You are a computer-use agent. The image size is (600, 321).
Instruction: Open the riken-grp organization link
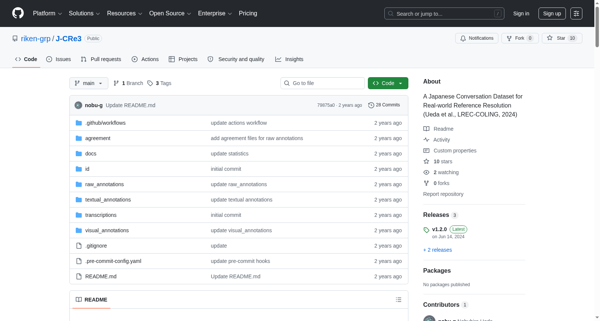click(x=36, y=39)
